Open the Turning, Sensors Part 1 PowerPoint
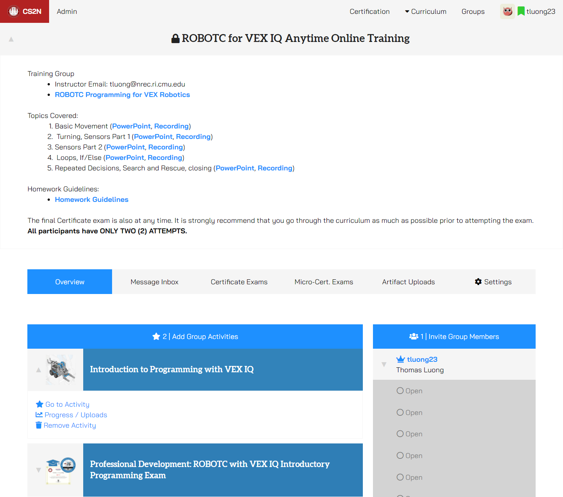The image size is (563, 497). 153,137
